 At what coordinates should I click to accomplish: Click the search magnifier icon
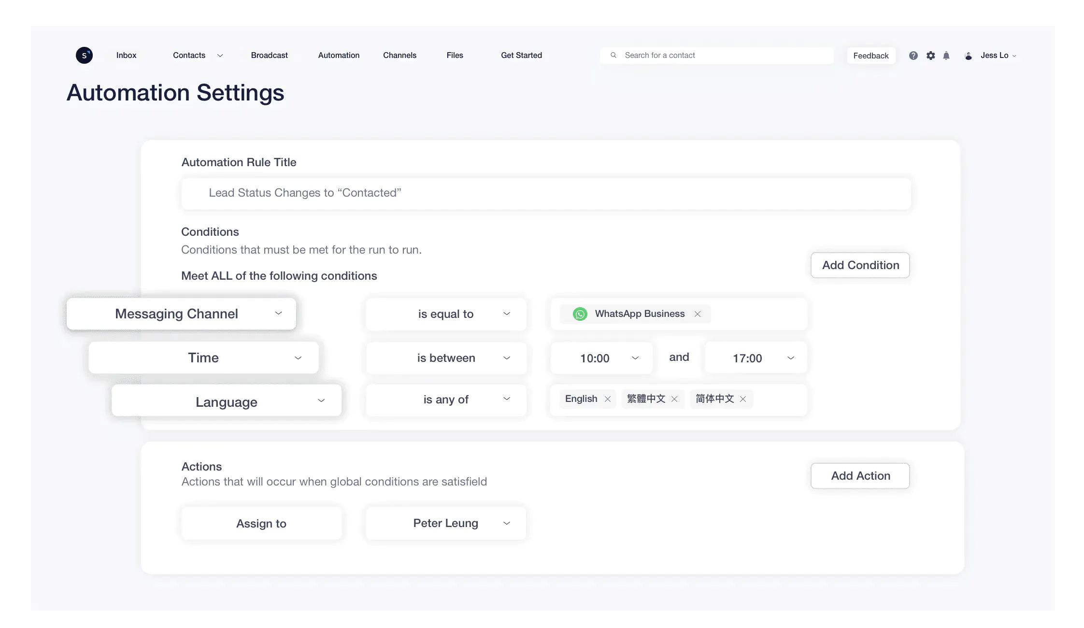614,55
